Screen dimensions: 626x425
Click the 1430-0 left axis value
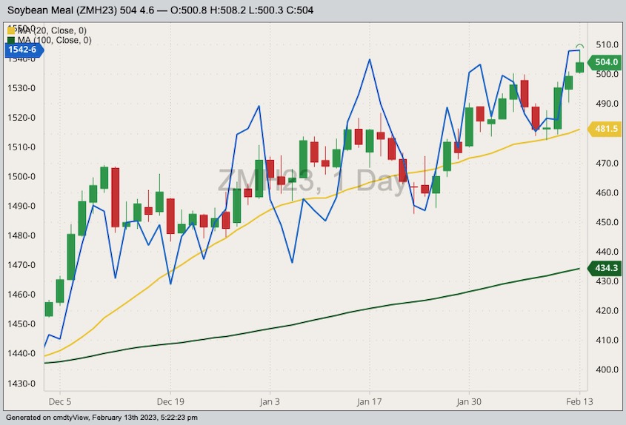coord(21,383)
